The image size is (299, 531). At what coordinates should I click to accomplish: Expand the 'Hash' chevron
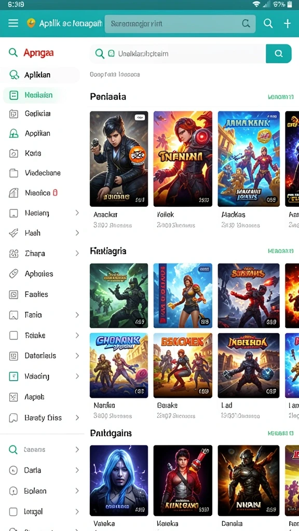coord(77,233)
